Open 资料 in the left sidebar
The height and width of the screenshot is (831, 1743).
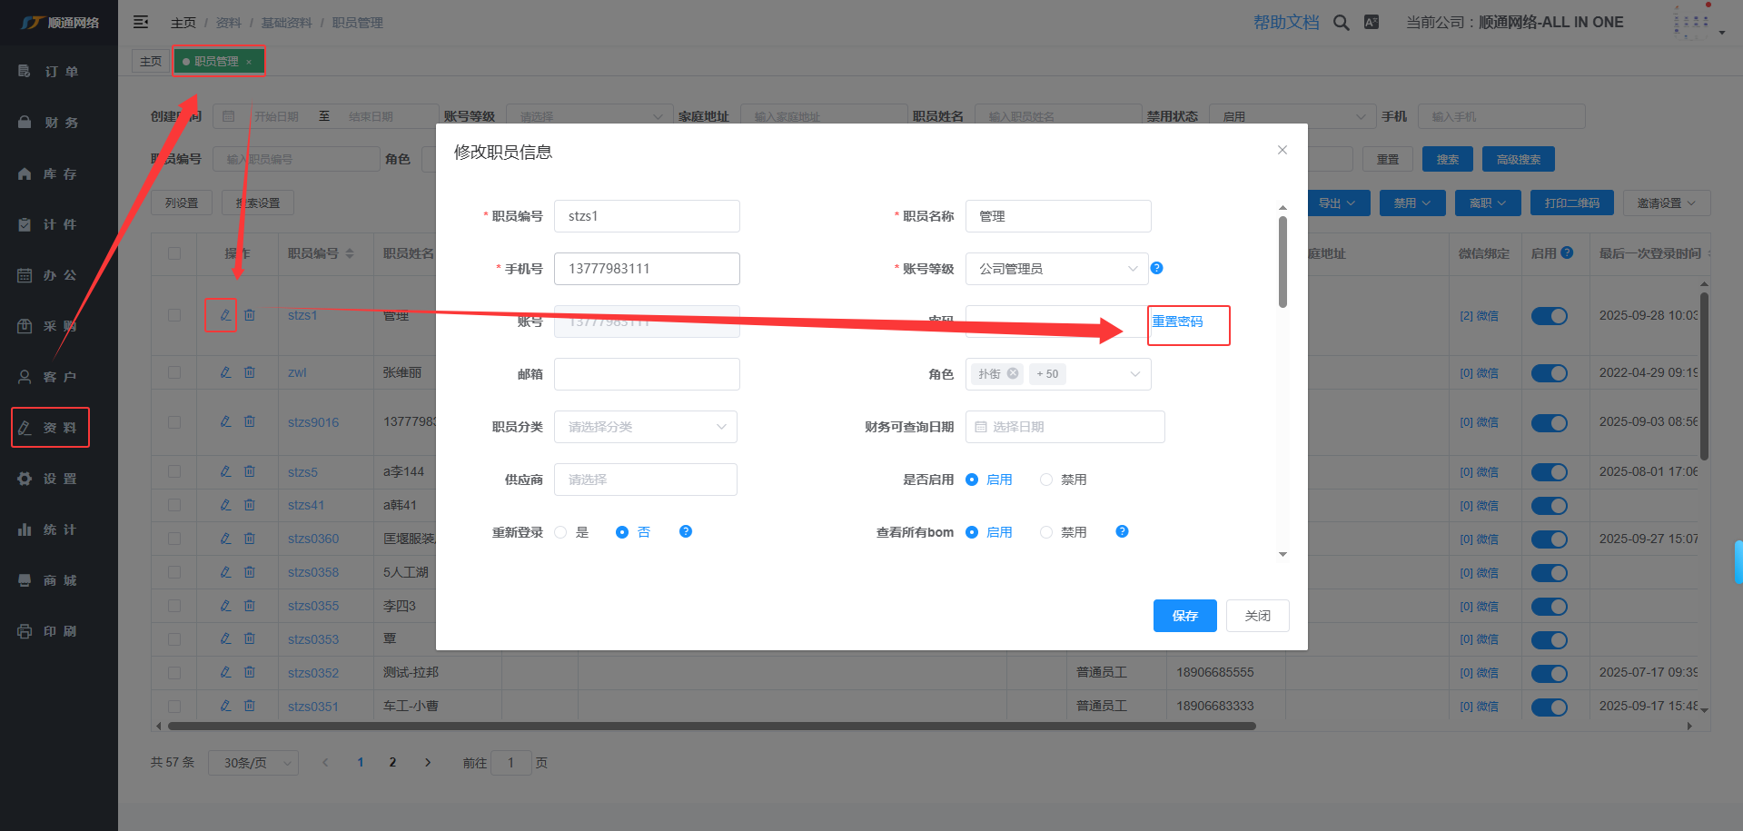coord(51,428)
